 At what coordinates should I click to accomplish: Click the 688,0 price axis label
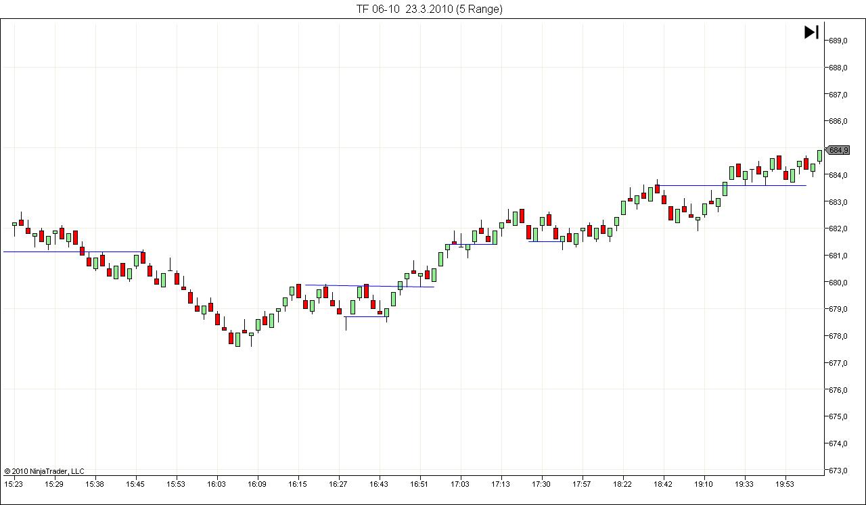point(838,68)
